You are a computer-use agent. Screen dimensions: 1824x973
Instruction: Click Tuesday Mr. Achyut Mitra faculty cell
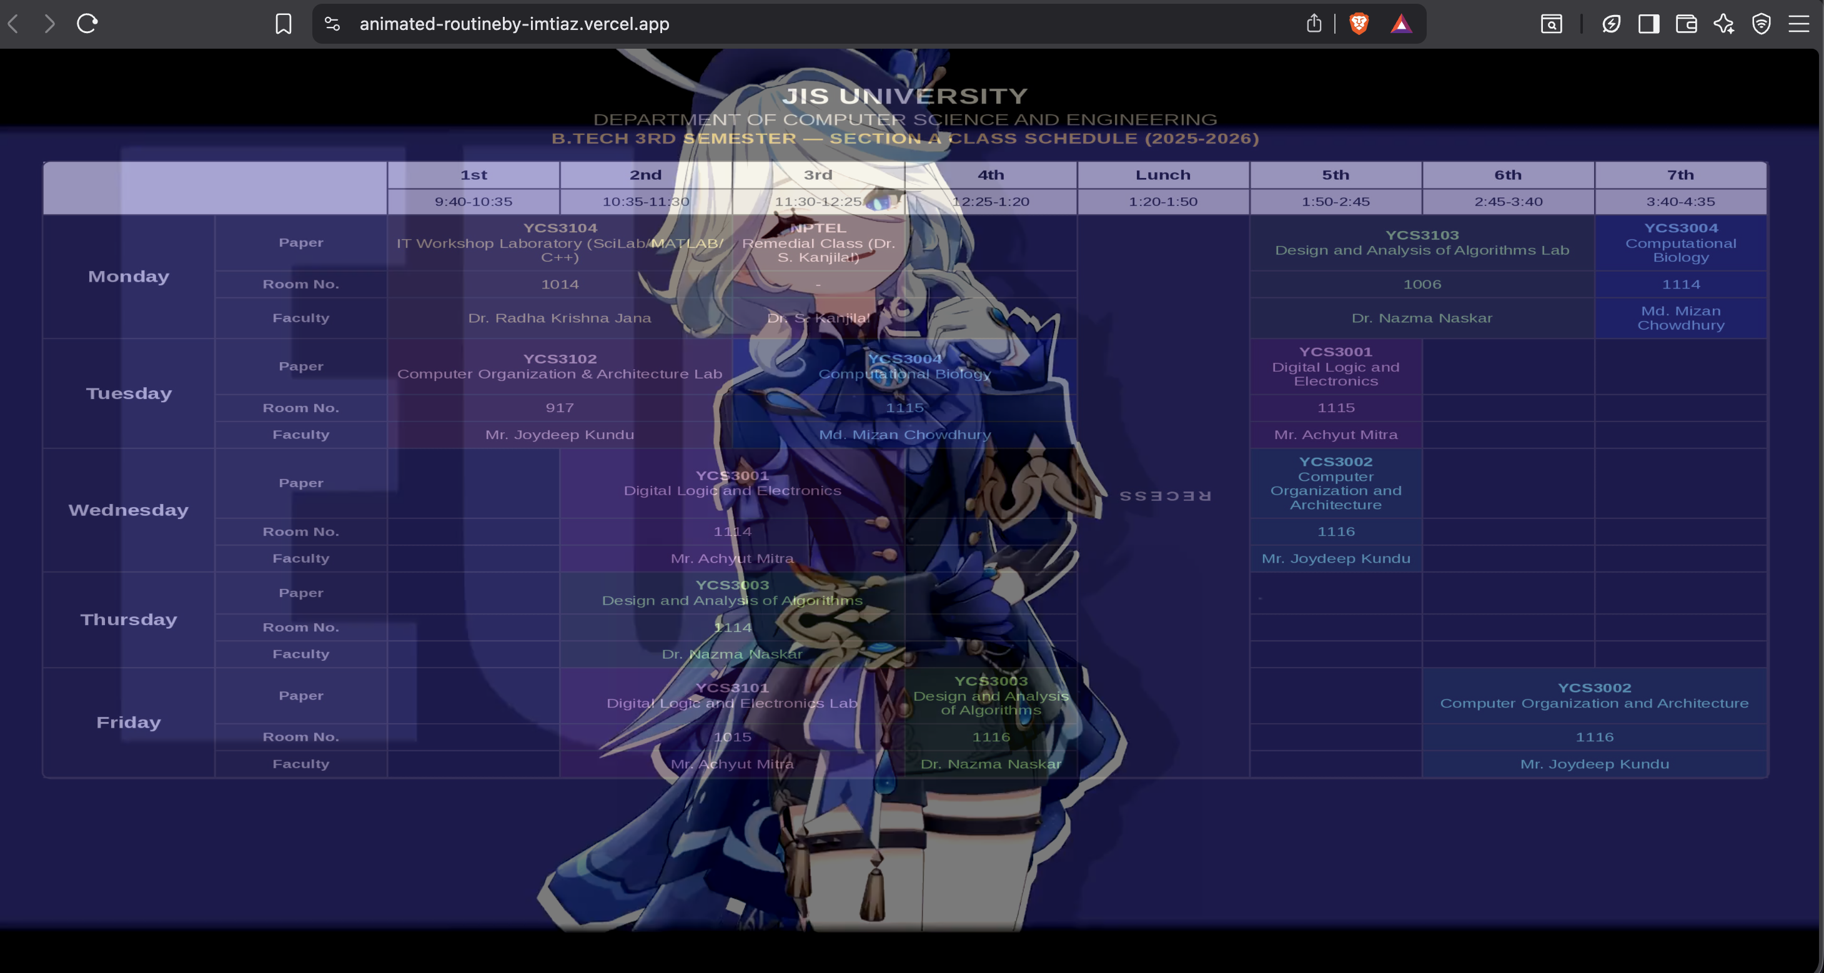point(1336,435)
